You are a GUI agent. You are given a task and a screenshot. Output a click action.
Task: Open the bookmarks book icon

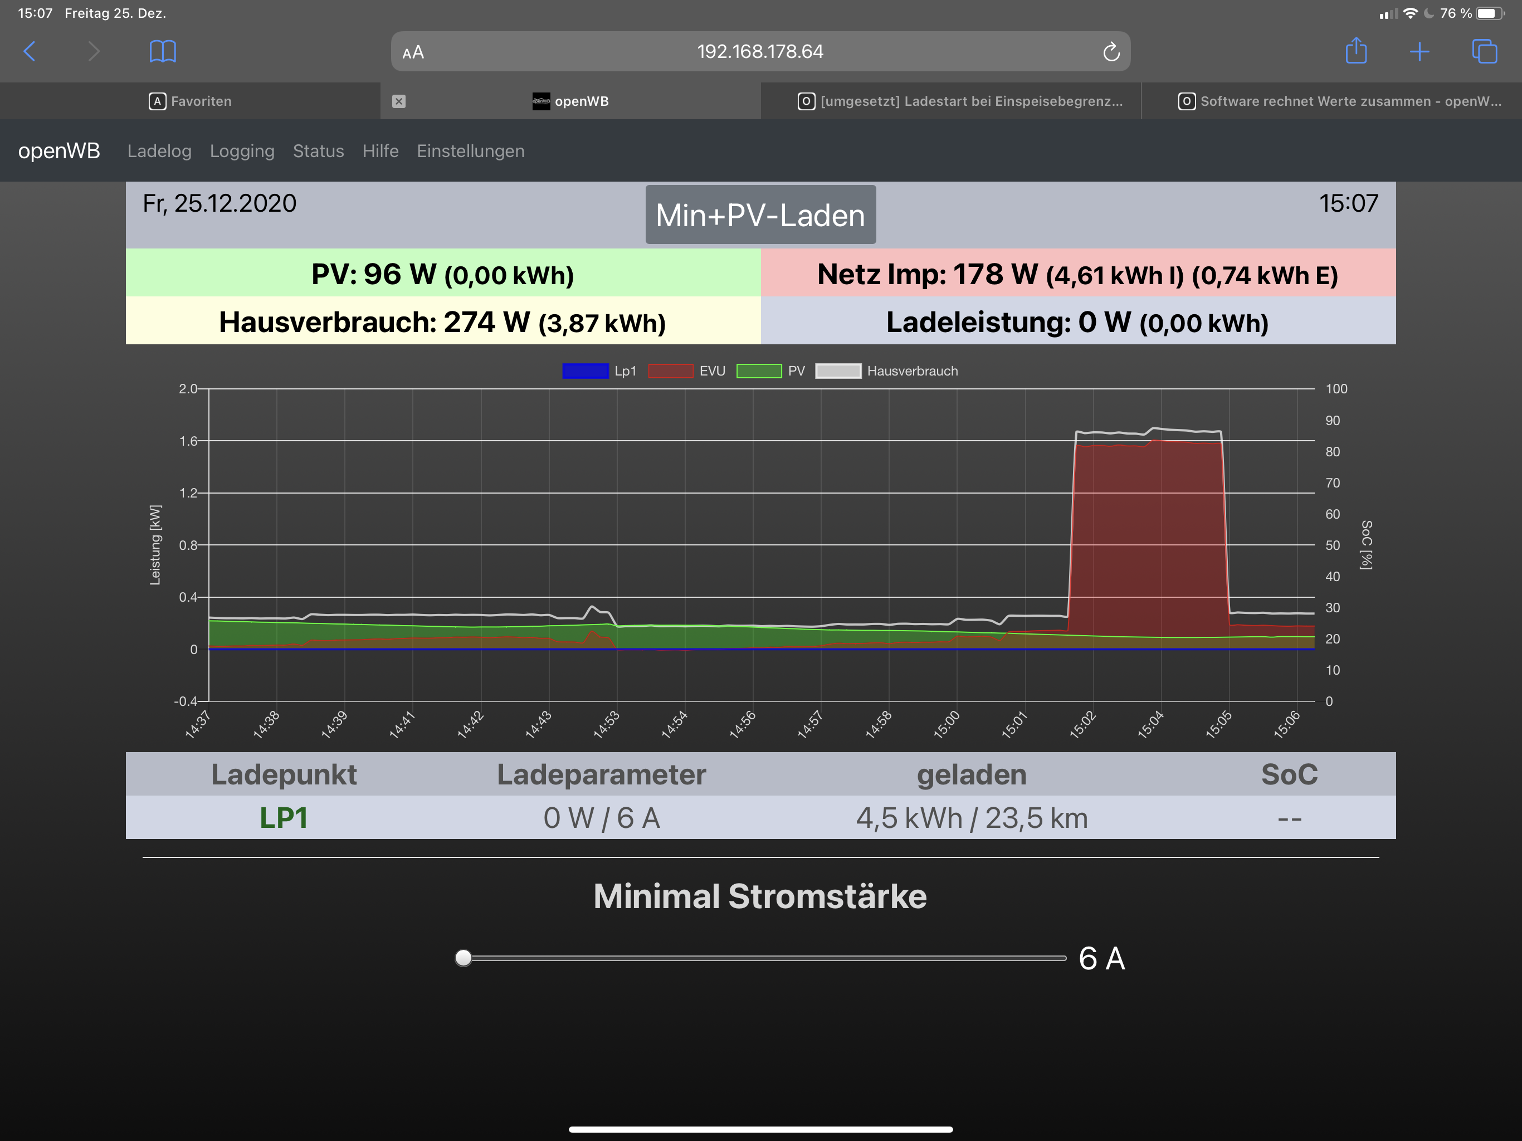tap(162, 51)
